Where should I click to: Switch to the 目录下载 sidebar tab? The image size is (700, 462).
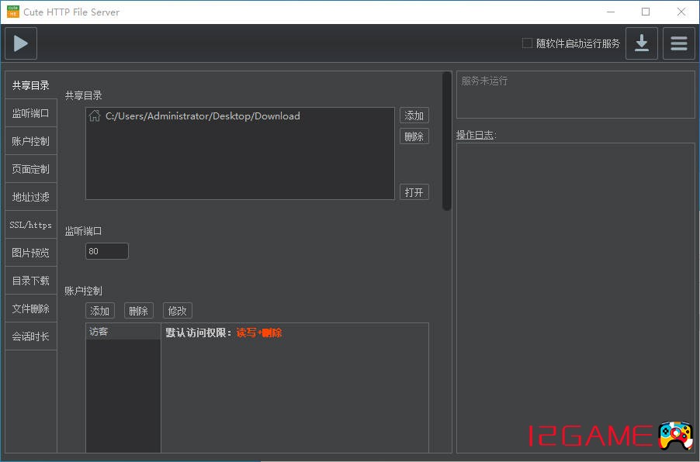(x=31, y=281)
